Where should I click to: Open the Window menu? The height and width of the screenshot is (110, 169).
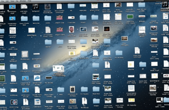click(23, 1)
